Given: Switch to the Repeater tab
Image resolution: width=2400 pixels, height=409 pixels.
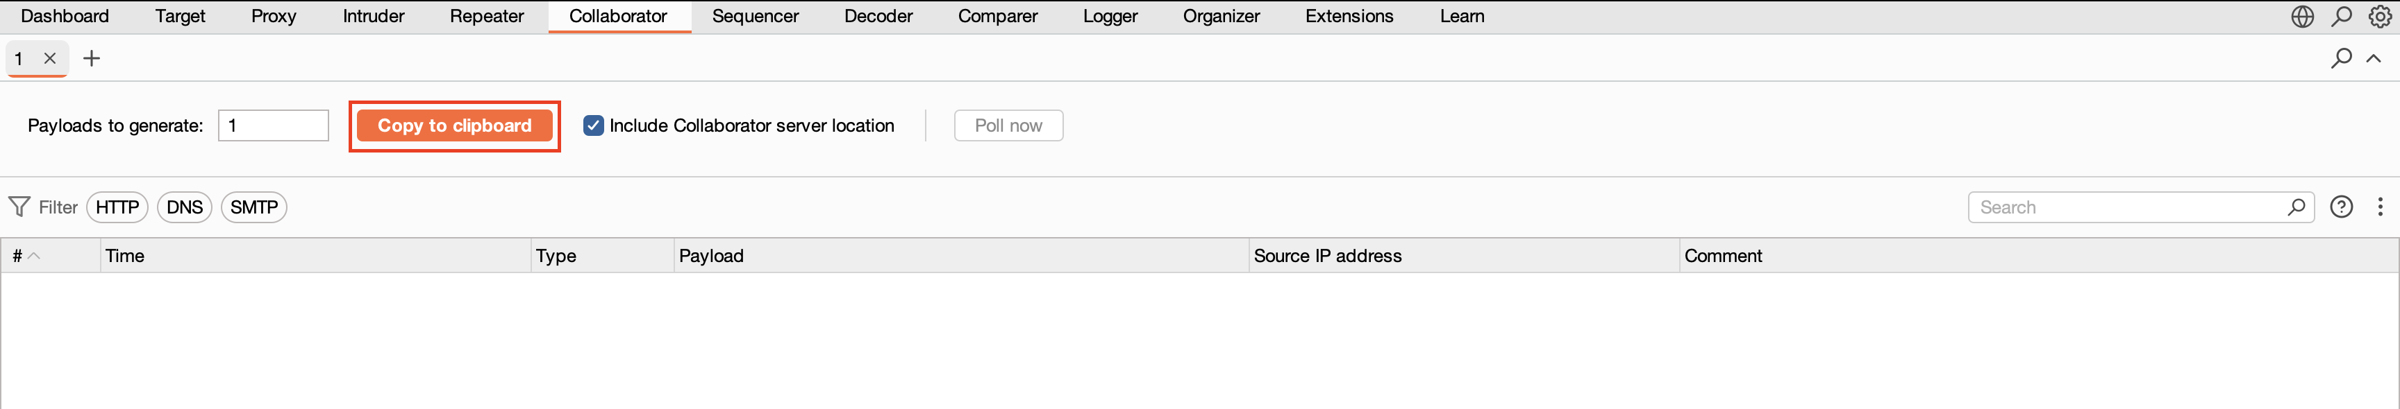Looking at the screenshot, I should tap(486, 17).
